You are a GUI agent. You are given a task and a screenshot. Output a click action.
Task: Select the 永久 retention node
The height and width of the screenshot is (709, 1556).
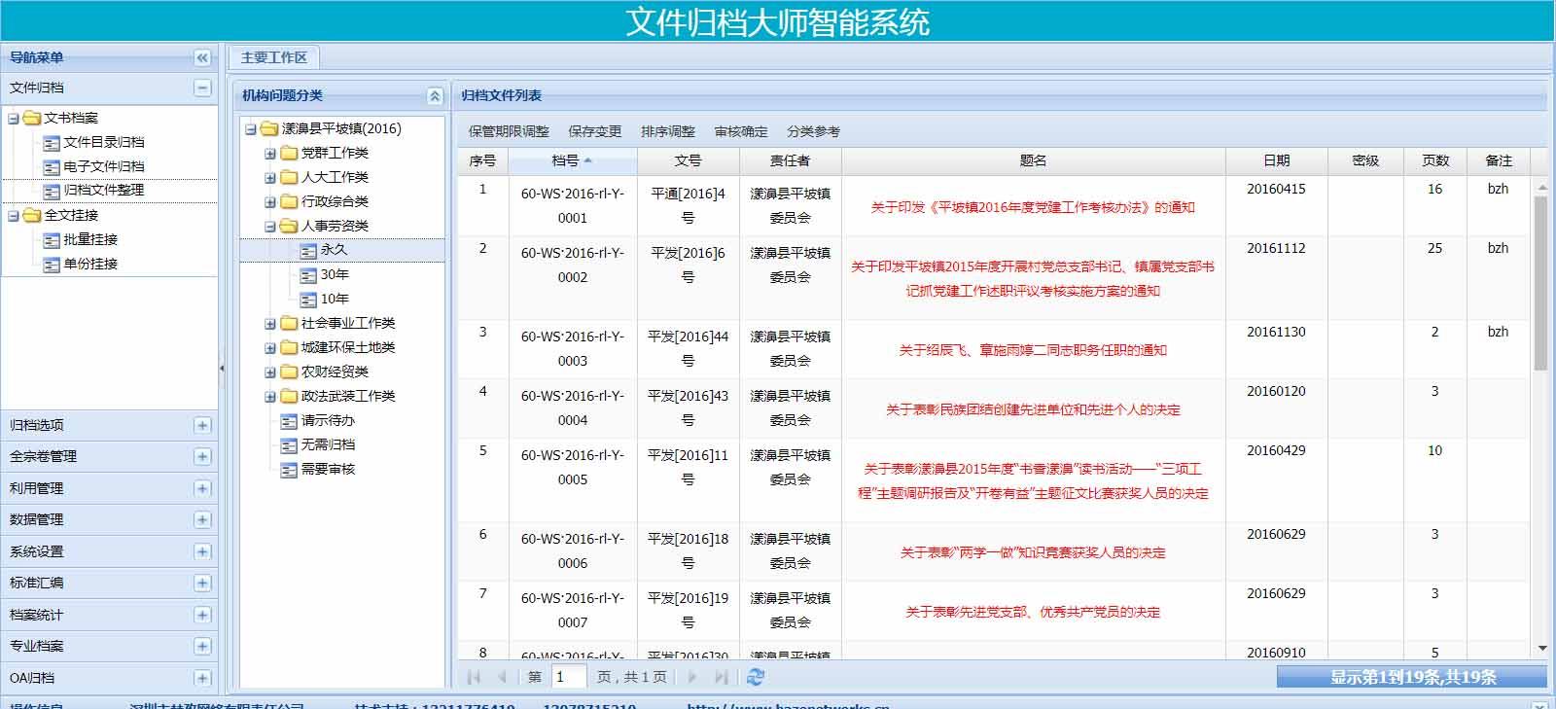[x=334, y=250]
